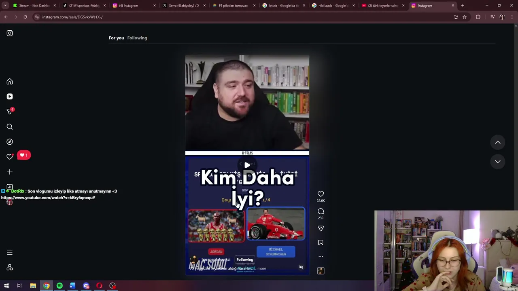Click install app icon in address bar
Image resolution: width=518 pixels, height=291 pixels.
pos(456,17)
